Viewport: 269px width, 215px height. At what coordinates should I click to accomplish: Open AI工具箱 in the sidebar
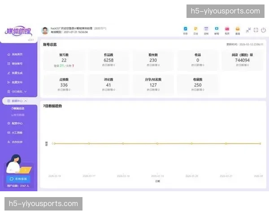coord(17,133)
